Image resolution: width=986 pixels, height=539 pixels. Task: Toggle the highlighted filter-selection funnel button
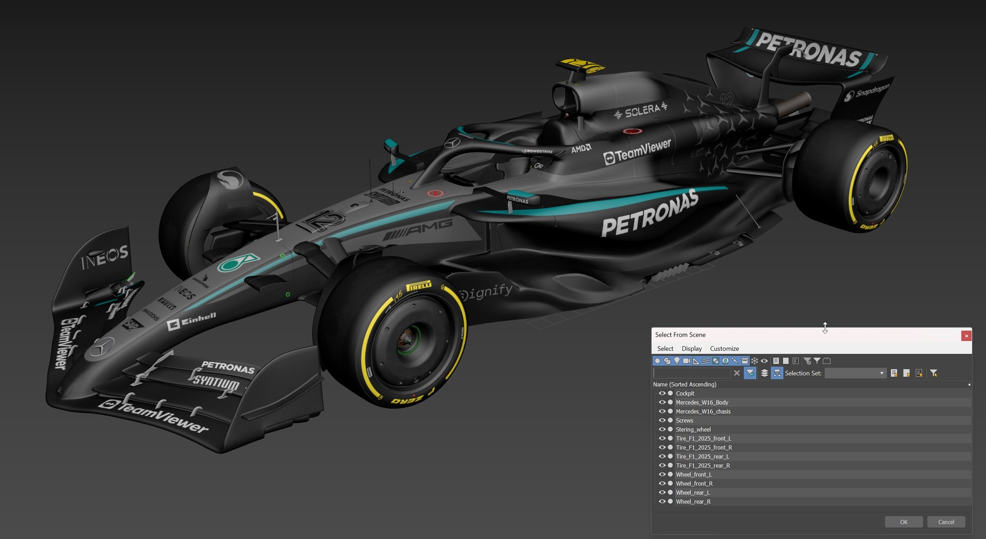click(x=750, y=373)
